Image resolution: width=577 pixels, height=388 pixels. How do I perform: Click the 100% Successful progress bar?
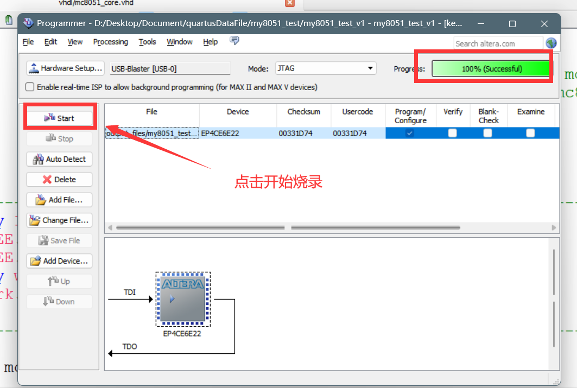coord(491,69)
